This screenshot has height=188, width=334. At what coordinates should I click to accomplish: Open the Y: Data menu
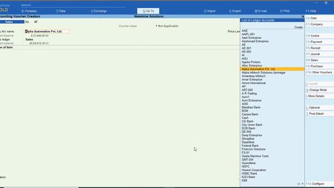pos(61,11)
